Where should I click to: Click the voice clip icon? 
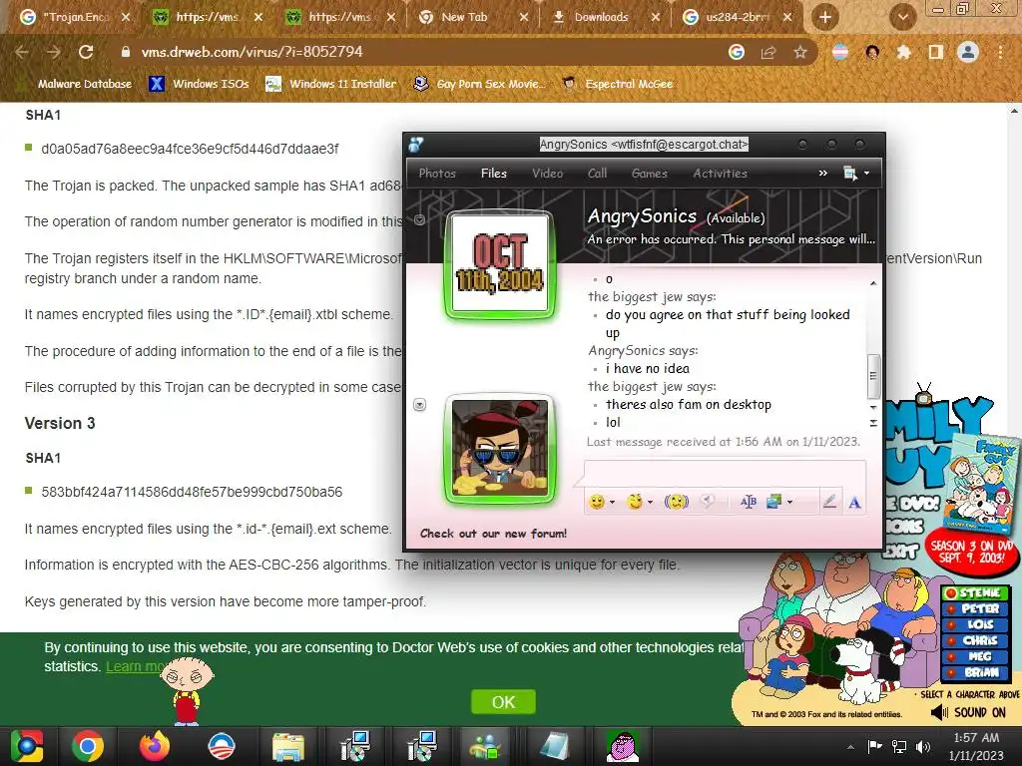708,501
